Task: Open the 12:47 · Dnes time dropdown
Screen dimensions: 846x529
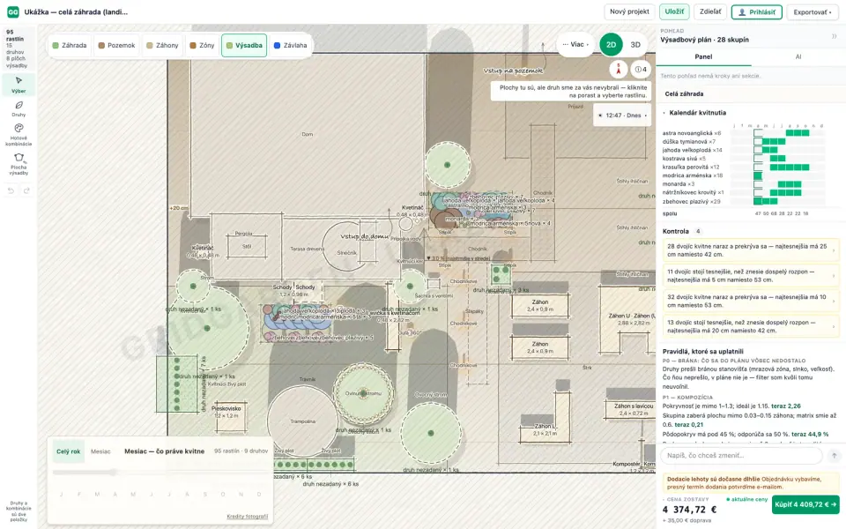Action: (x=622, y=115)
